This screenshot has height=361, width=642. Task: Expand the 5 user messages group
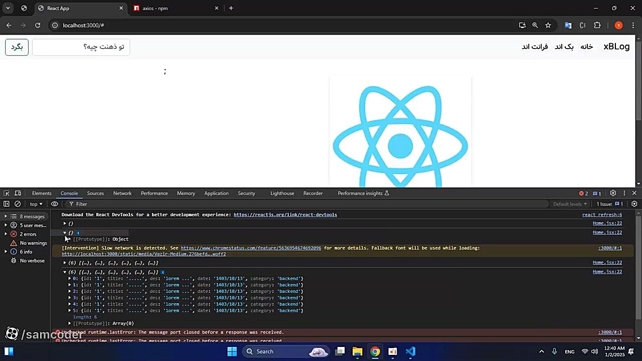6,225
